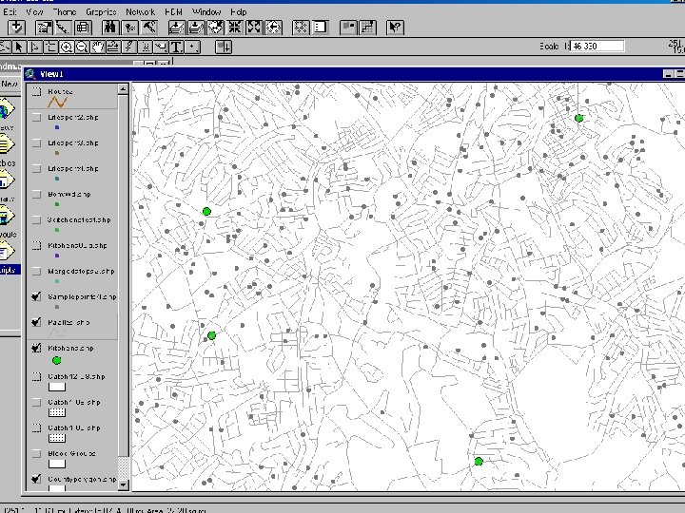The width and height of the screenshot is (685, 513).
Task: Uncheck the Countypolygon.shp theme checkbox
Action: (x=37, y=479)
